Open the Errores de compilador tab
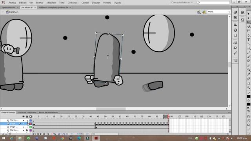The width and height of the screenshot is (251, 141). [27, 112]
